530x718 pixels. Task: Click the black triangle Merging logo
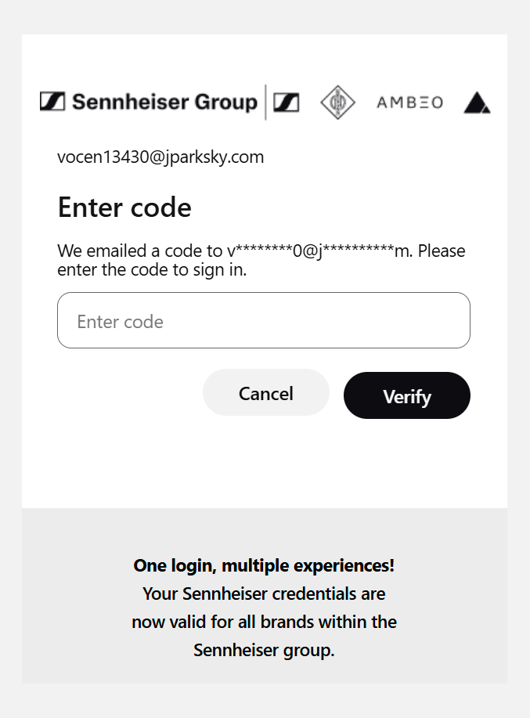477,103
